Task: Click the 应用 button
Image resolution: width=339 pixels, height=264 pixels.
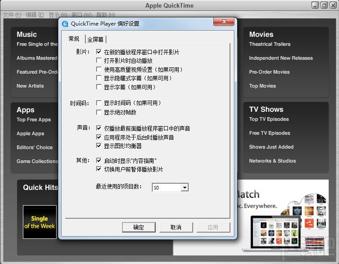Action: tap(213, 227)
